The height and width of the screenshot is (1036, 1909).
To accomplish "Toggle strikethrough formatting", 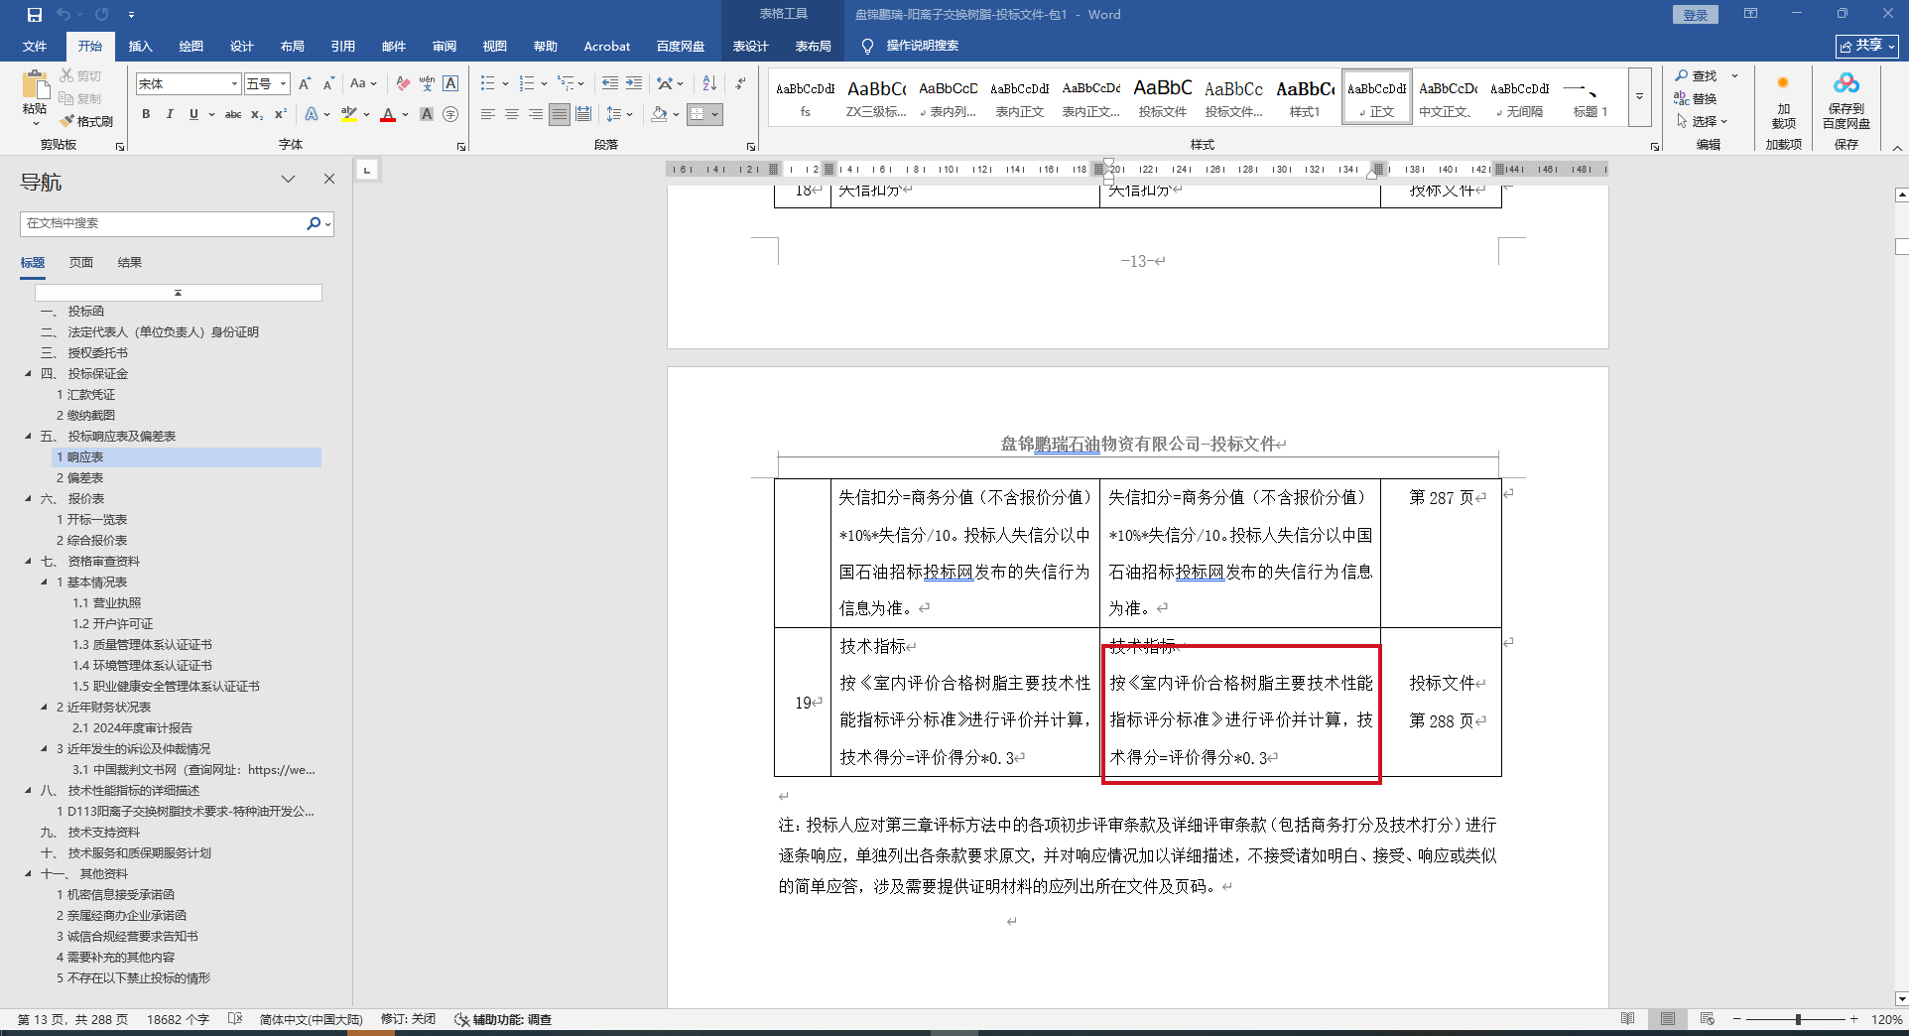I will [x=233, y=114].
